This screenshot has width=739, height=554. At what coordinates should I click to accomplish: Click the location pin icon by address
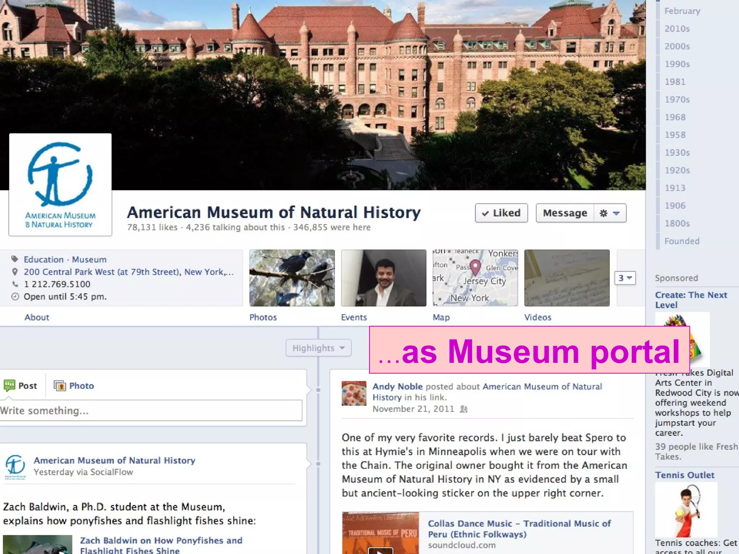click(x=15, y=272)
